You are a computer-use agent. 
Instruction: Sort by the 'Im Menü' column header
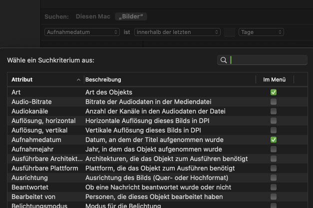(275, 79)
